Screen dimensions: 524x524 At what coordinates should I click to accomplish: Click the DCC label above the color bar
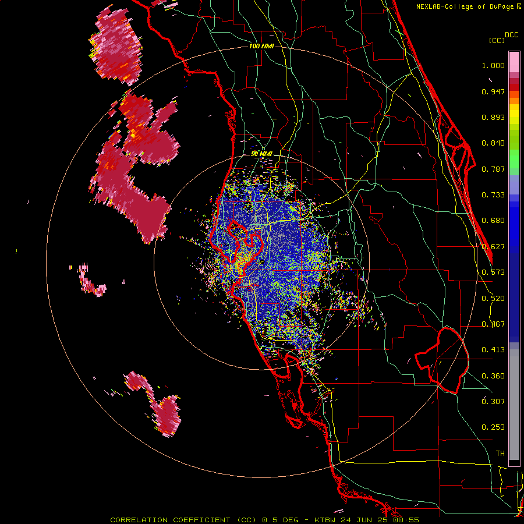click(512, 35)
